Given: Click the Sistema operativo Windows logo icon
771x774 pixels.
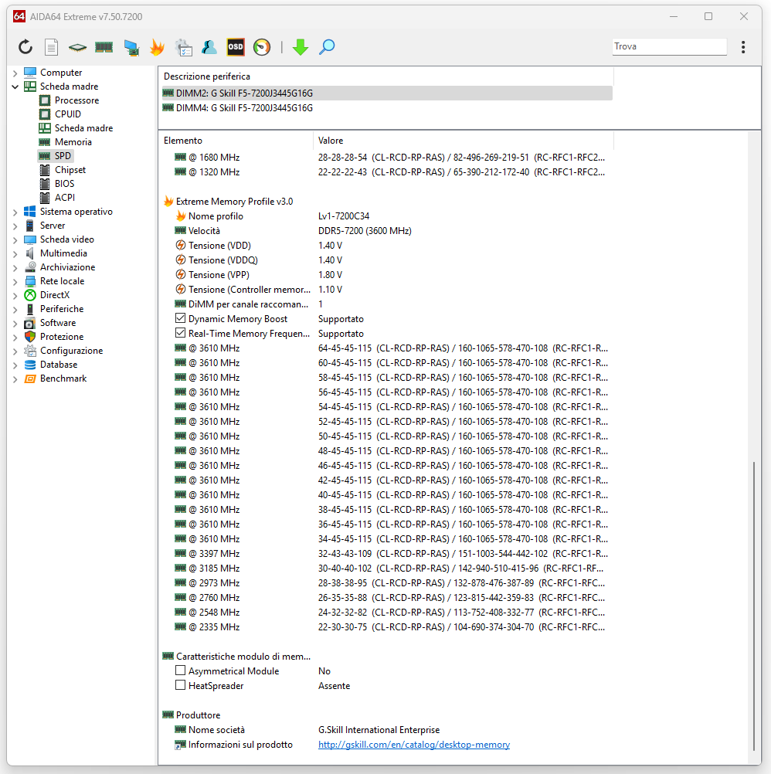Looking at the screenshot, I should tap(30, 212).
